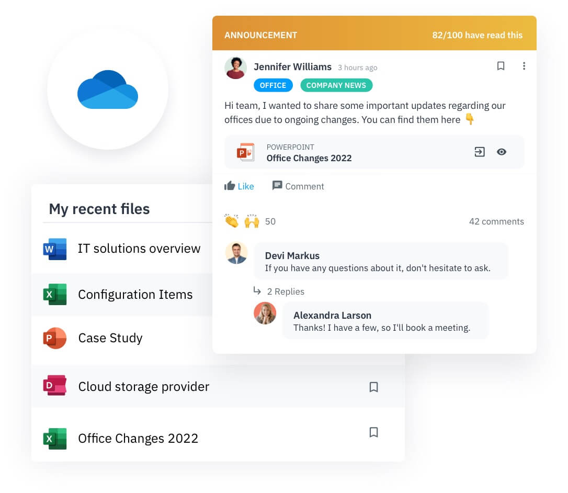Bookmark the Cloud storage provider file
Image resolution: width=568 pixels, height=493 pixels.
click(373, 387)
